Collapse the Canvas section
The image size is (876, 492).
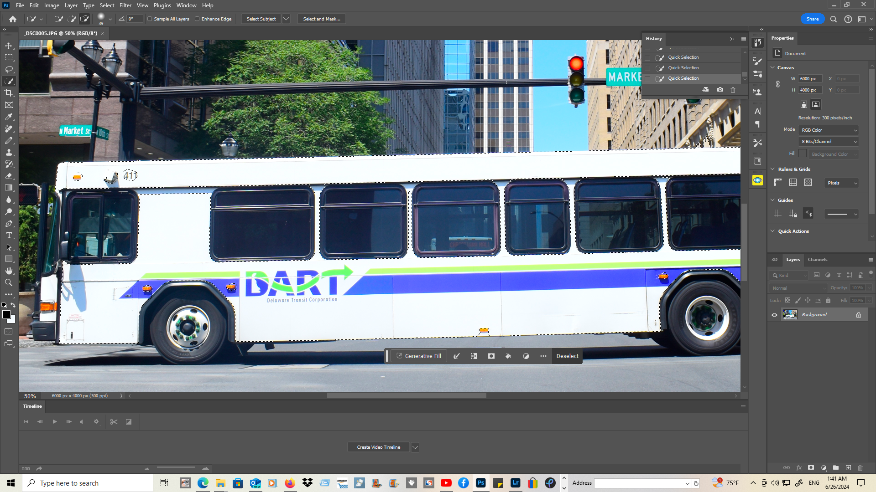pos(773,67)
